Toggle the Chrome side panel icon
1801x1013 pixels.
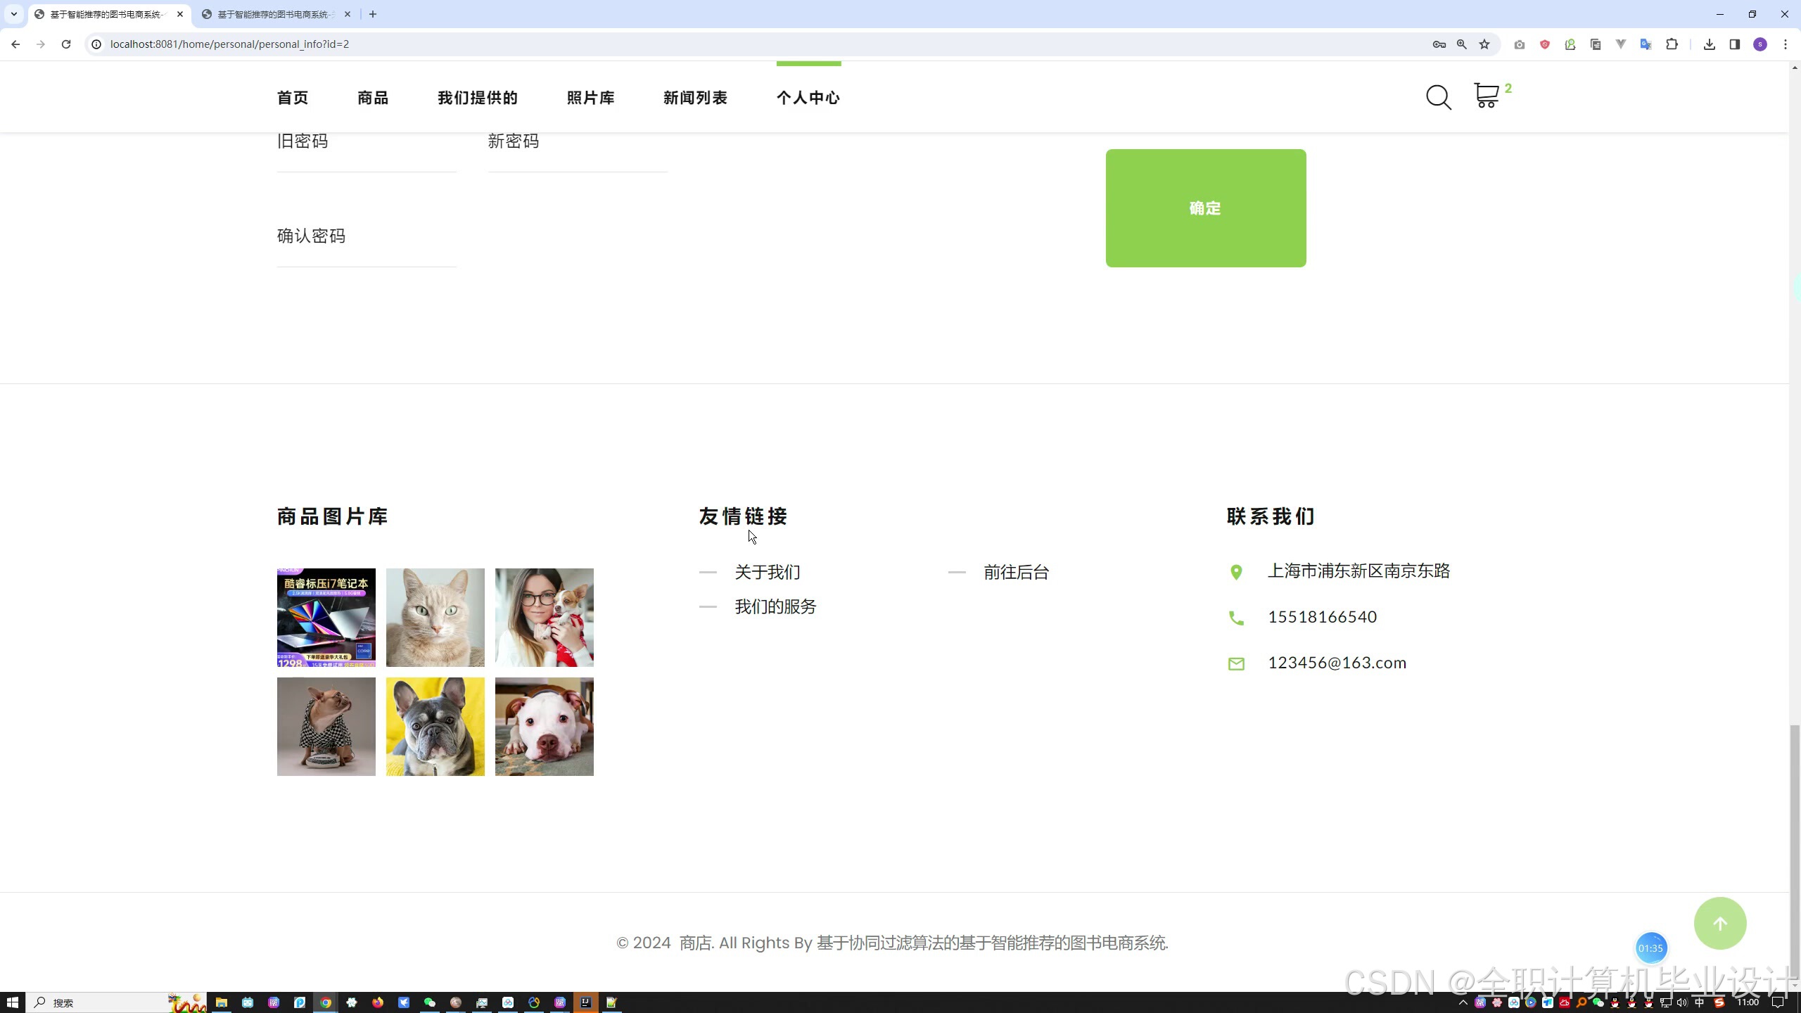pos(1734,44)
